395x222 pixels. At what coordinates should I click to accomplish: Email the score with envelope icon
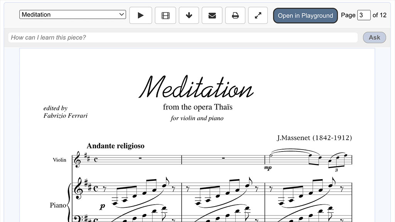click(212, 15)
